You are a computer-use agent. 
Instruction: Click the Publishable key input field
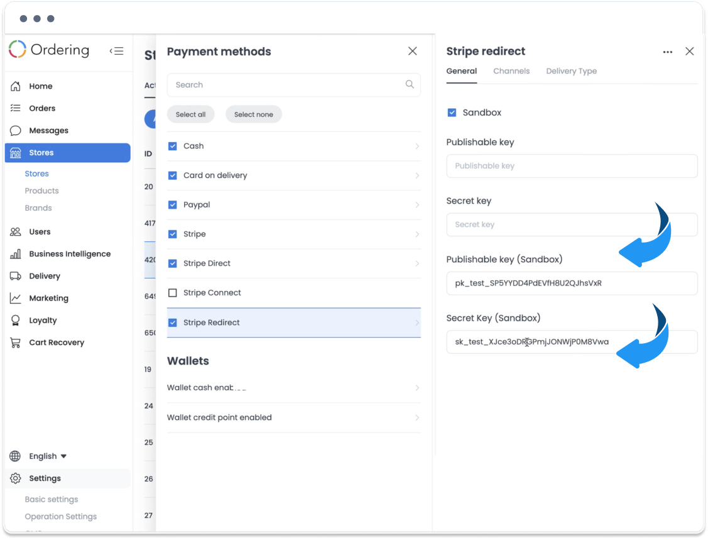click(x=572, y=166)
